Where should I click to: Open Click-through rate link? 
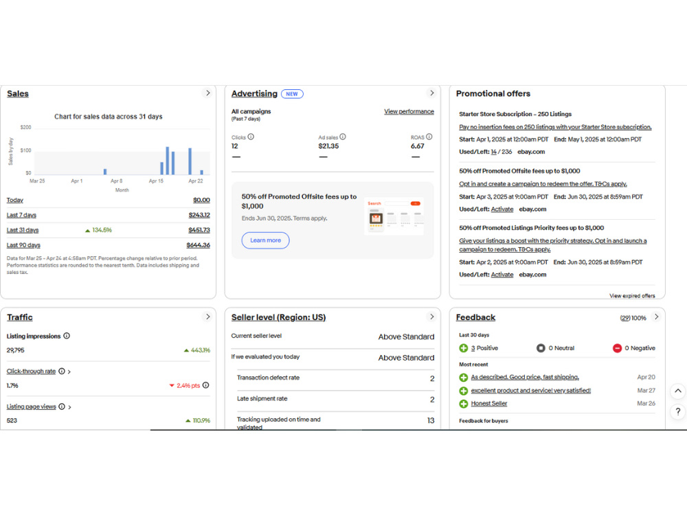31,371
